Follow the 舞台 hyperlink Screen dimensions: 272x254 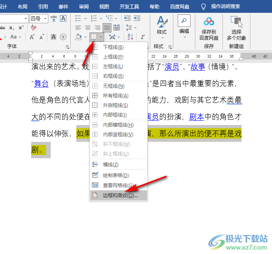[41, 83]
